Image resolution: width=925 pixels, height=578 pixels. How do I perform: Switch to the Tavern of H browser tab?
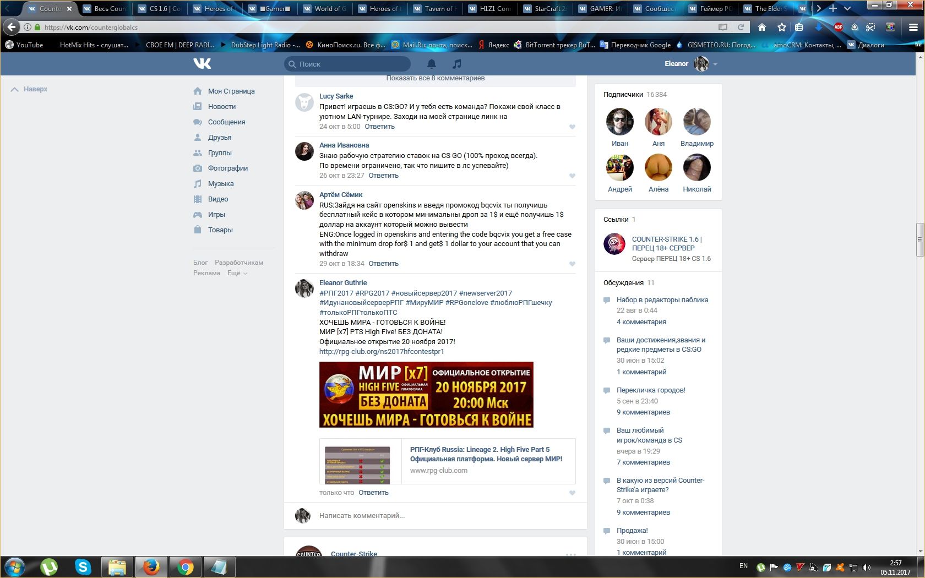point(434,8)
